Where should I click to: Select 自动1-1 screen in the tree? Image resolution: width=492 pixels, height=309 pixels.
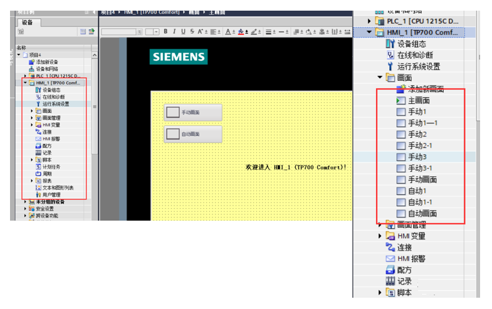click(420, 202)
